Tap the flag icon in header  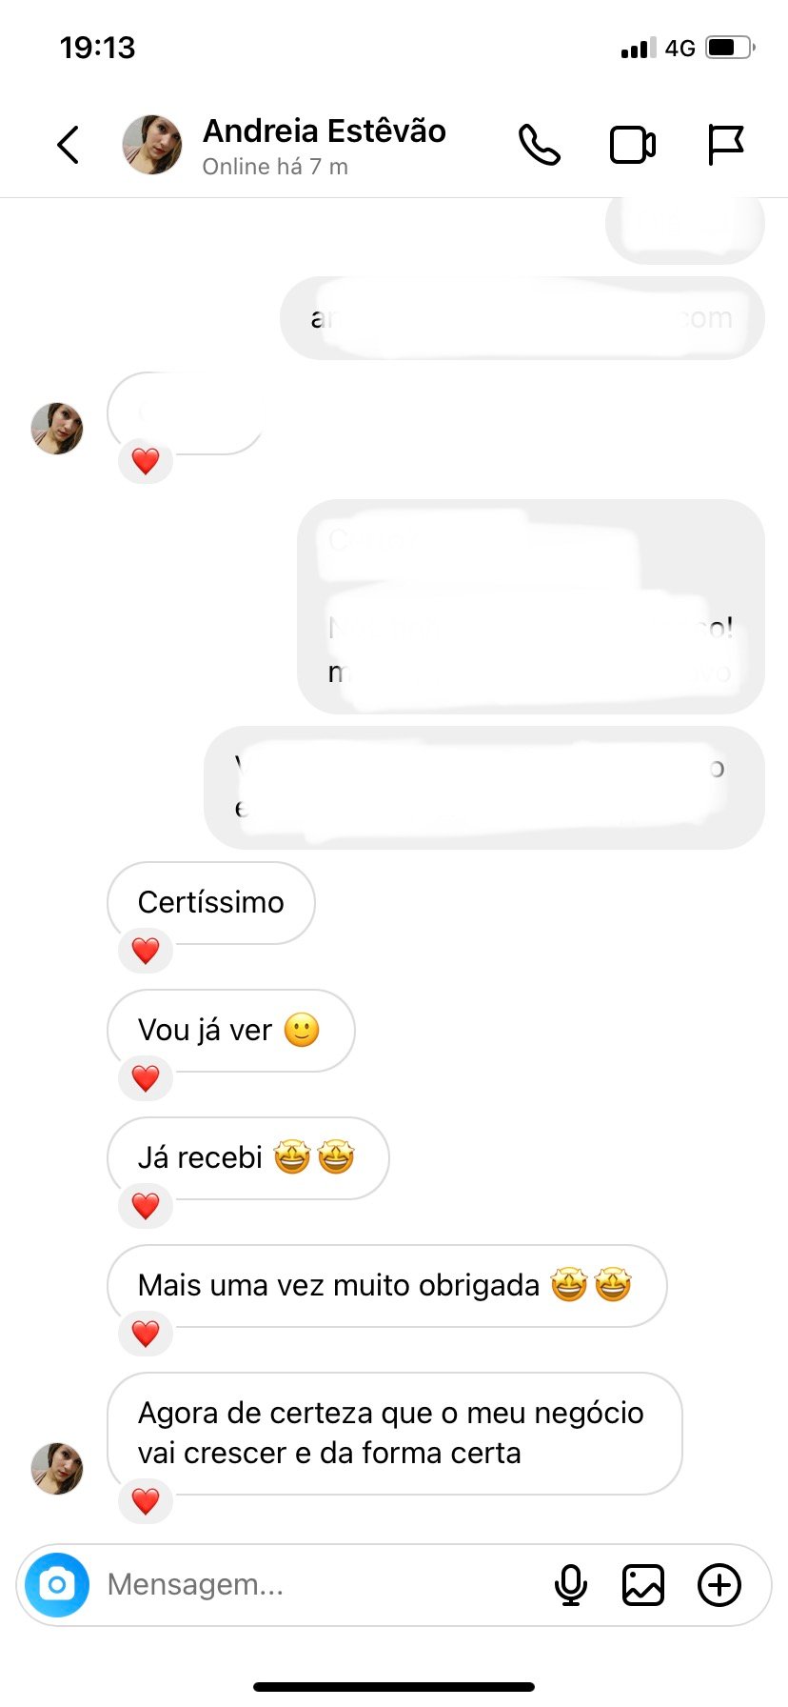(x=725, y=145)
